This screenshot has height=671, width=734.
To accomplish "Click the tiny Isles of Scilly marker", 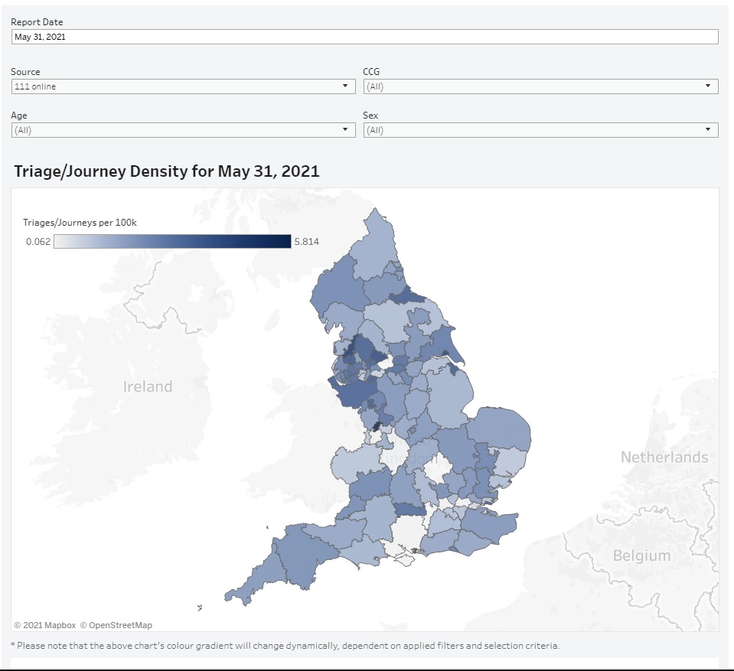I will 200,608.
